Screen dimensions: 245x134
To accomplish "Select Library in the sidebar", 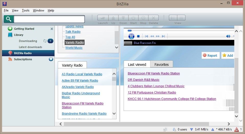I will coord(19,35).
